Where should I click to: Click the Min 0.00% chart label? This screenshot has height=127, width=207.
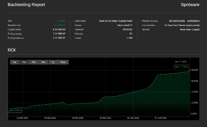click(x=15, y=110)
